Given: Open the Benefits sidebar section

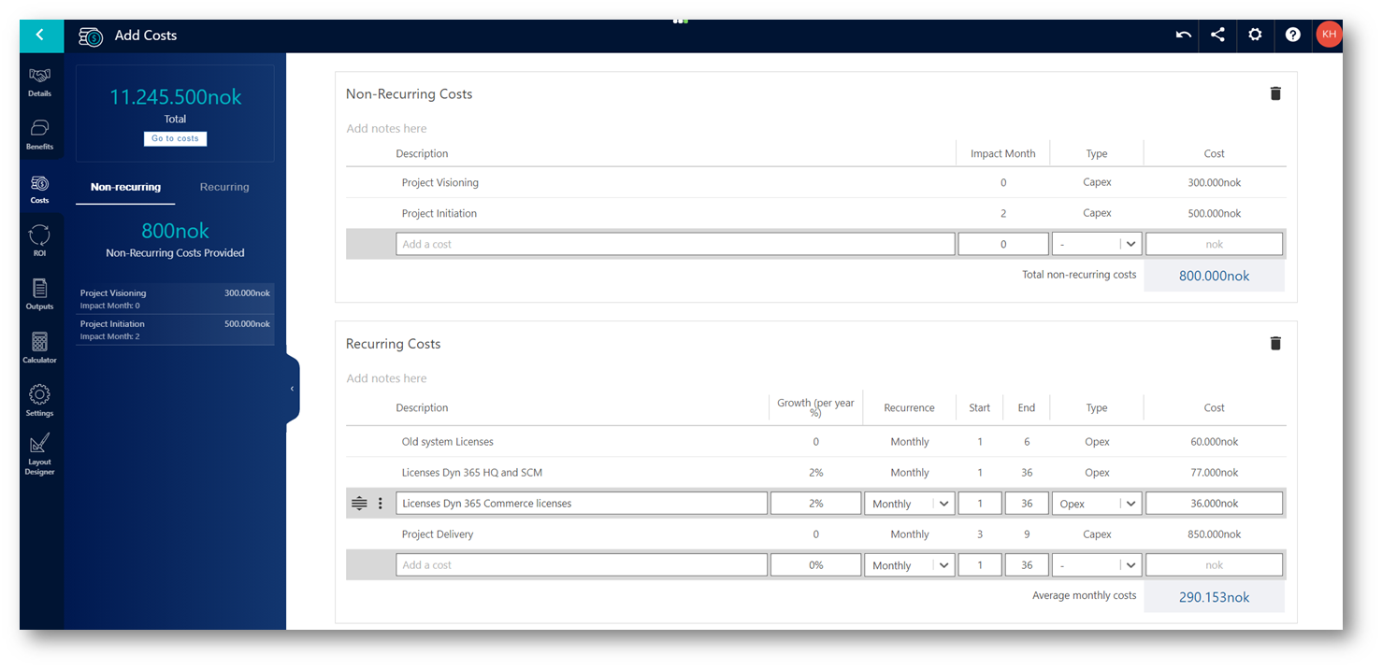Looking at the screenshot, I should click(x=39, y=135).
